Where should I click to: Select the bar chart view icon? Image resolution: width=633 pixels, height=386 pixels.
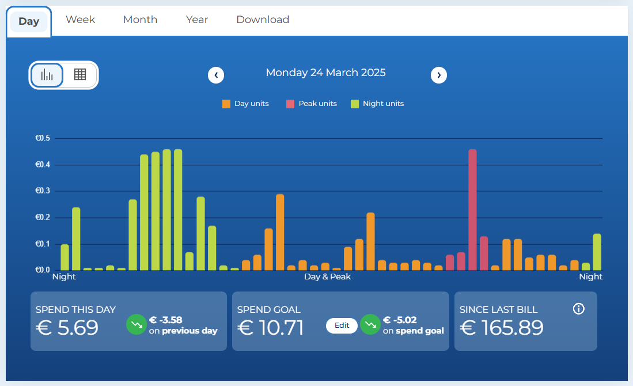47,75
